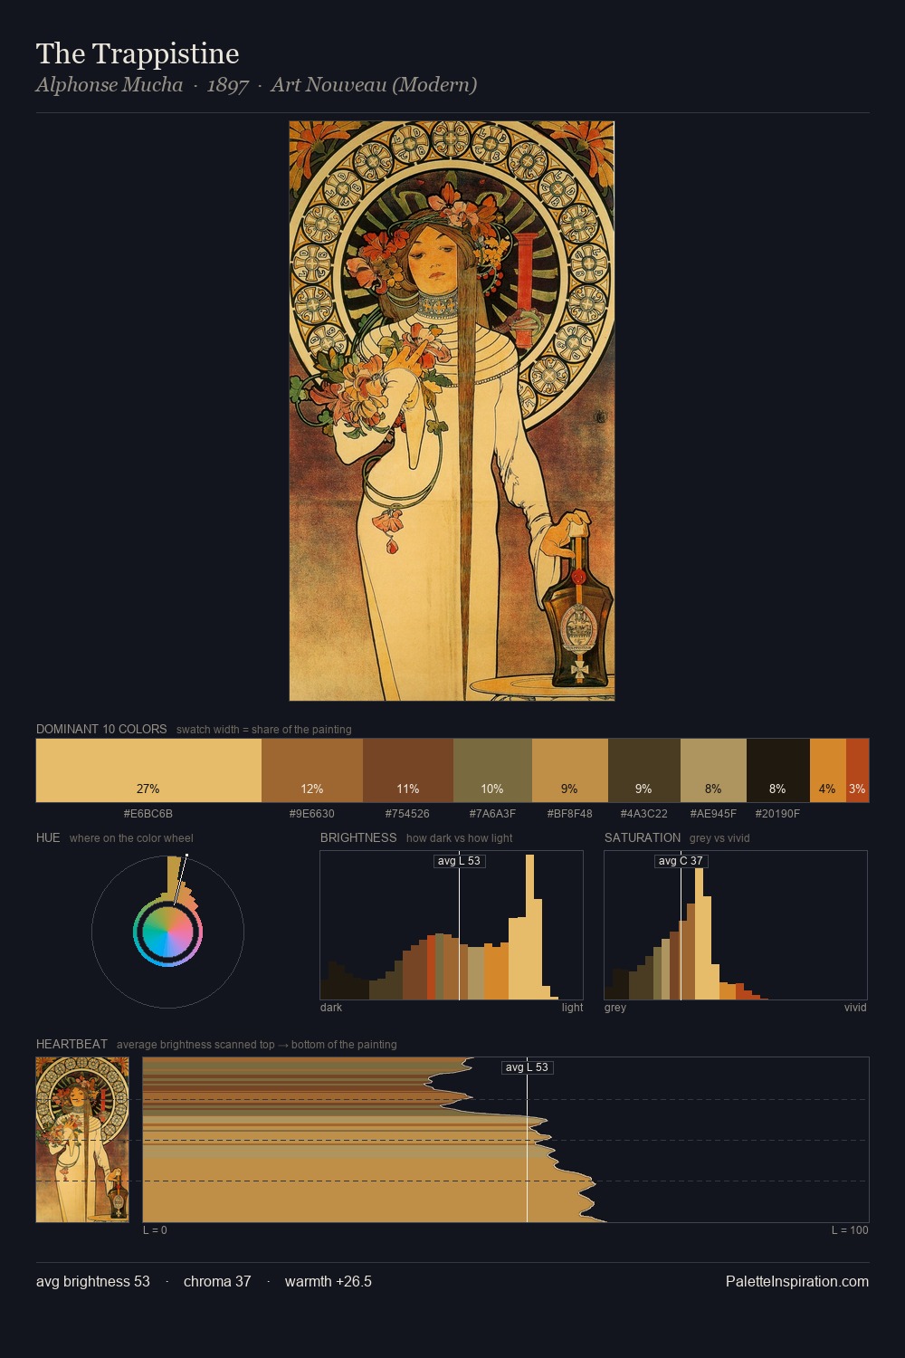Image resolution: width=905 pixels, height=1358 pixels.
Task: Click the "vivid" axis label
Action: tap(855, 1008)
